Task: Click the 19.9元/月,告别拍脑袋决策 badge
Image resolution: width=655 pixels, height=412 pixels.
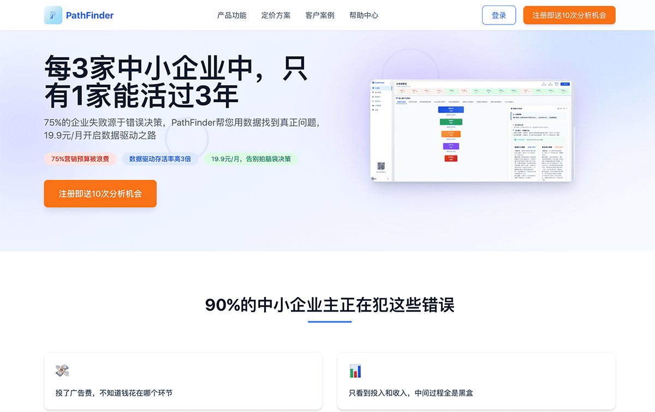Action: click(251, 159)
